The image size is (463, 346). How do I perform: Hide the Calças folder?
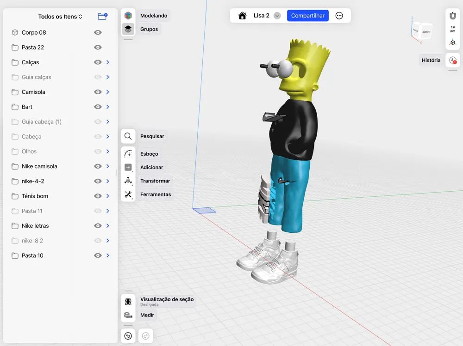click(98, 62)
